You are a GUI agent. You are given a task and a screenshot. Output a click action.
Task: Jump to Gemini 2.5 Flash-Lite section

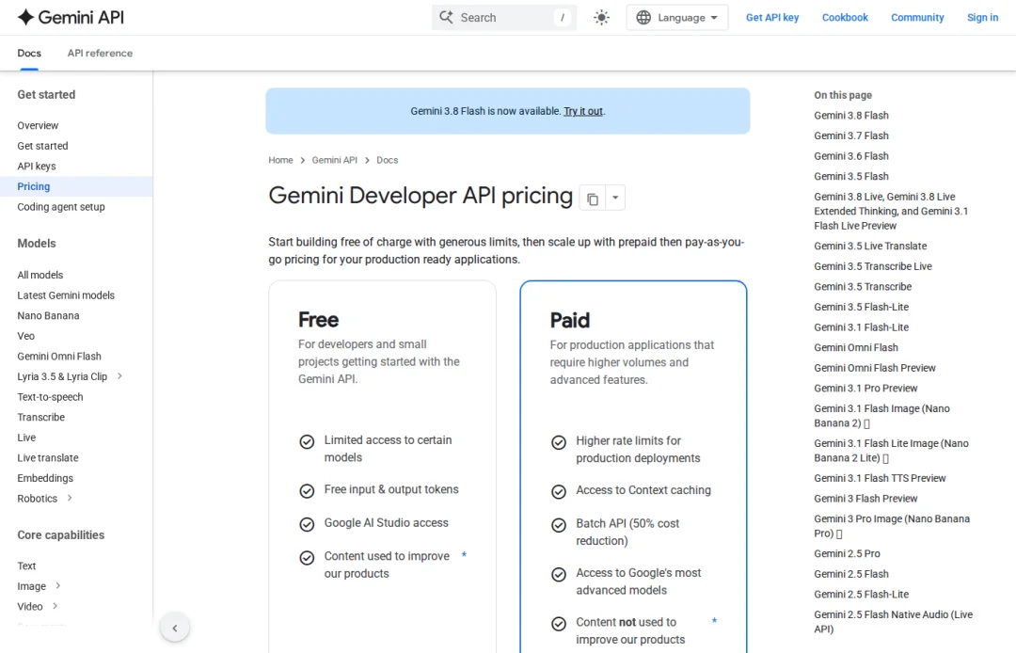pos(861,595)
